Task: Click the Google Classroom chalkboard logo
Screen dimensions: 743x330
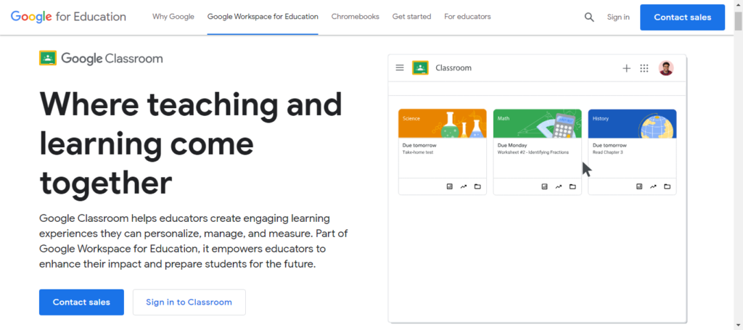Action: (x=48, y=58)
